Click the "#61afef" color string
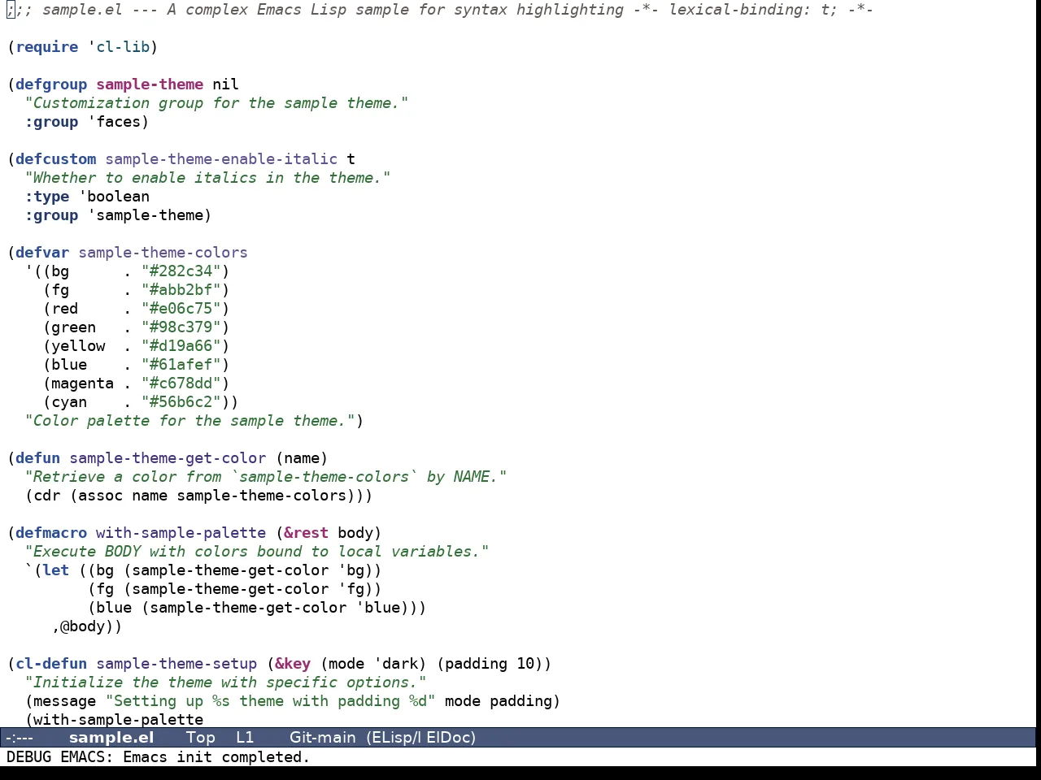The image size is (1041, 780). (181, 365)
